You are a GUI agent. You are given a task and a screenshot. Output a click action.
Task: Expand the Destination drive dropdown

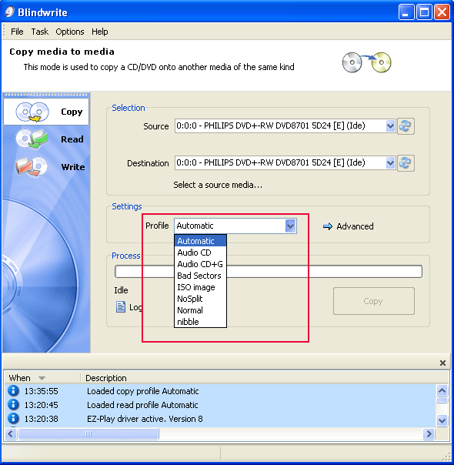[x=391, y=162]
